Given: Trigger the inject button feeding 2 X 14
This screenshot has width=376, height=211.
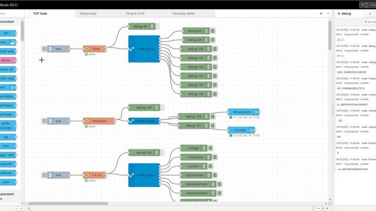Looking at the screenshot, I should pyautogui.click(x=44, y=175).
